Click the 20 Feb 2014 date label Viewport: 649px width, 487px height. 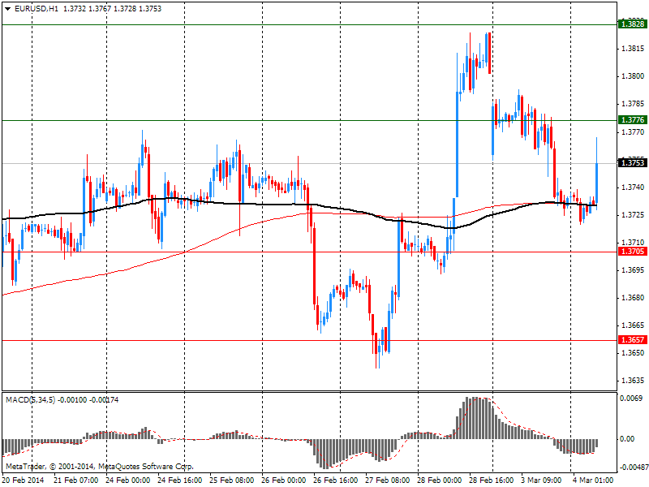[23, 480]
